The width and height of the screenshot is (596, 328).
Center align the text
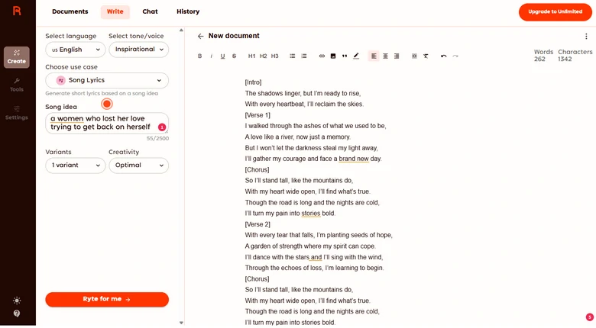pyautogui.click(x=385, y=56)
